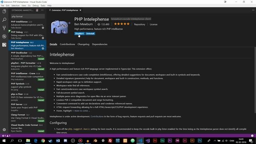Open Visual Studio from taskbar
The height and width of the screenshot is (144, 256).
pyautogui.click(x=148, y=140)
